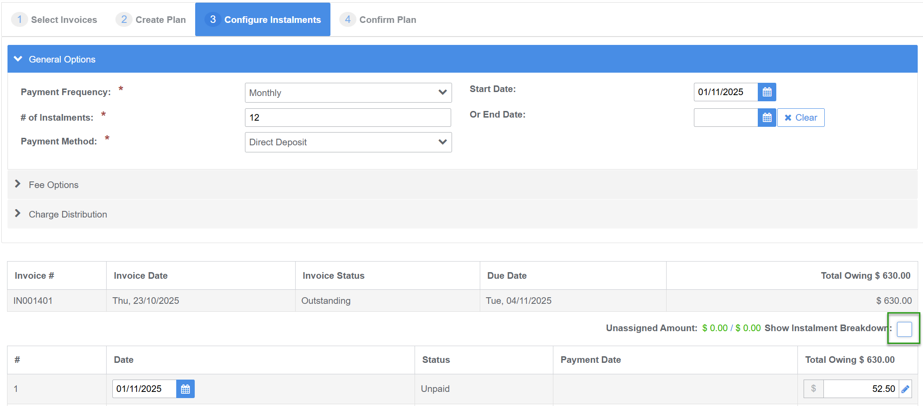
Task: Go to Select Invoices step
Action: (54, 20)
